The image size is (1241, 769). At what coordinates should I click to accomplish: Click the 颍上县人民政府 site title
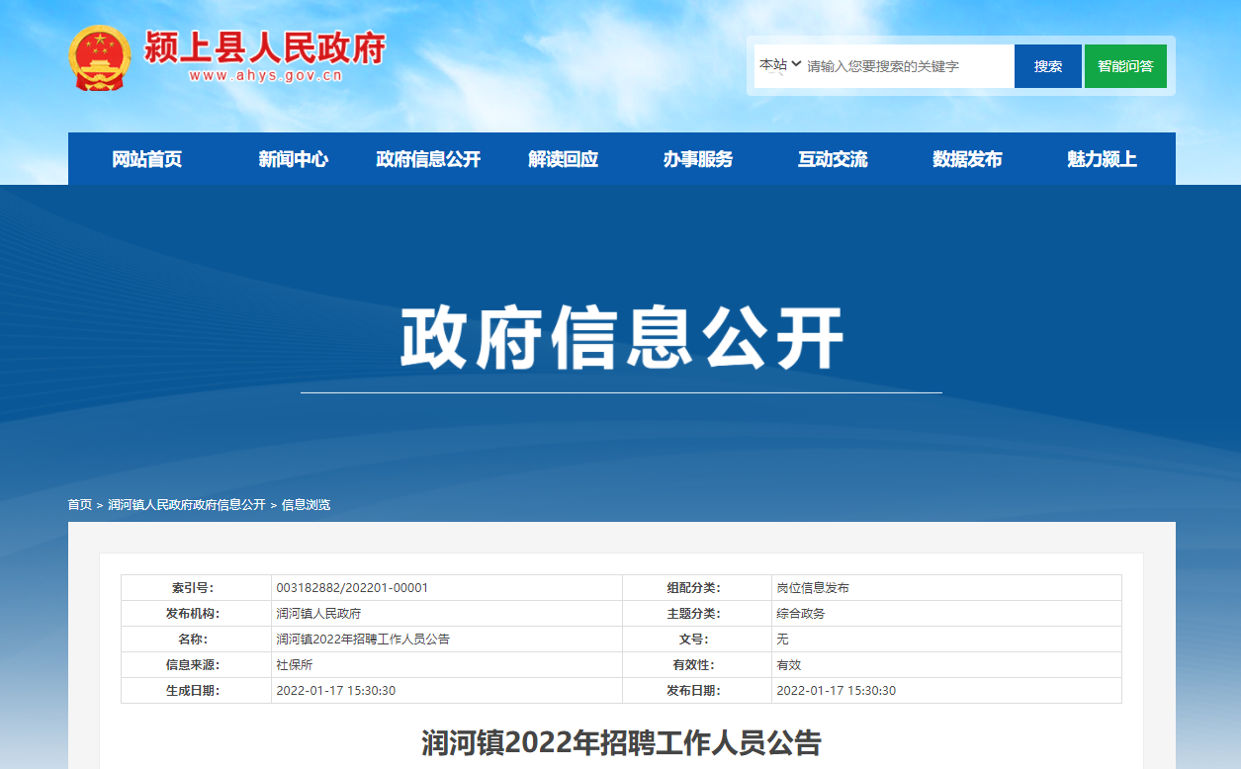click(264, 47)
